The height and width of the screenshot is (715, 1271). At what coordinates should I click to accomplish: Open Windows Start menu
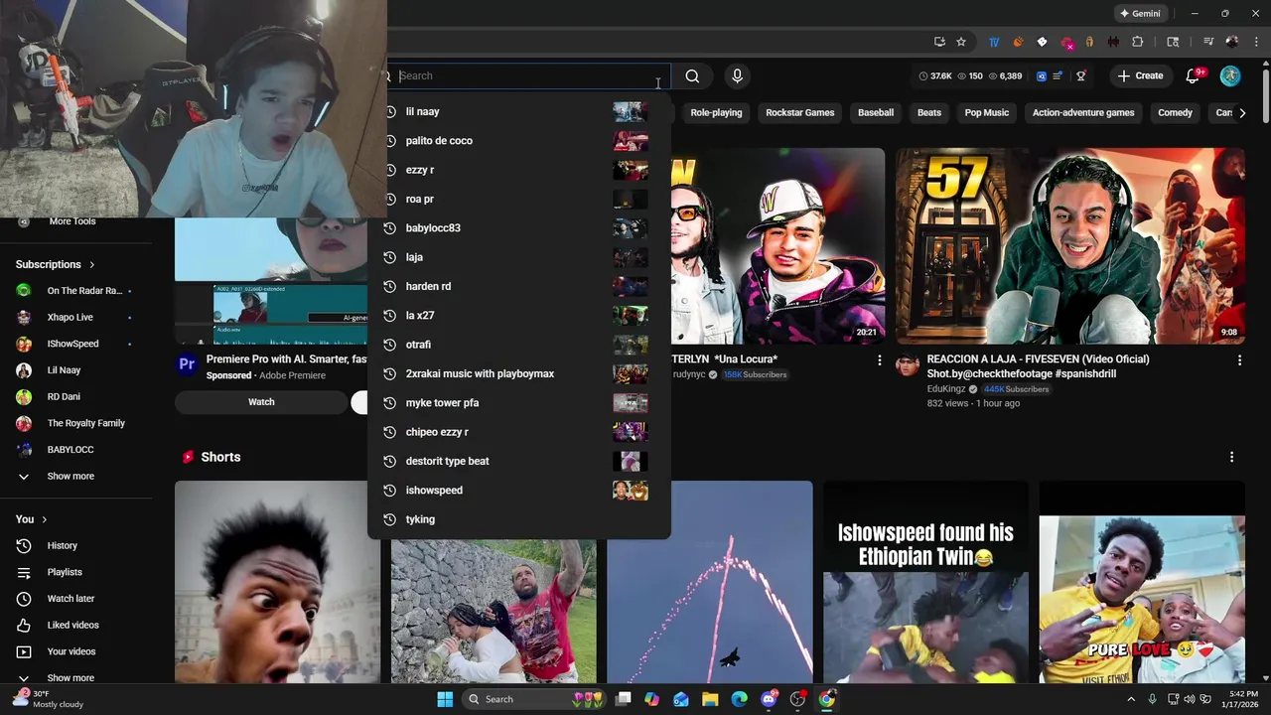[445, 699]
